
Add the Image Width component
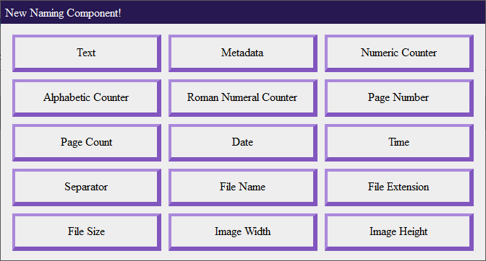(x=243, y=232)
